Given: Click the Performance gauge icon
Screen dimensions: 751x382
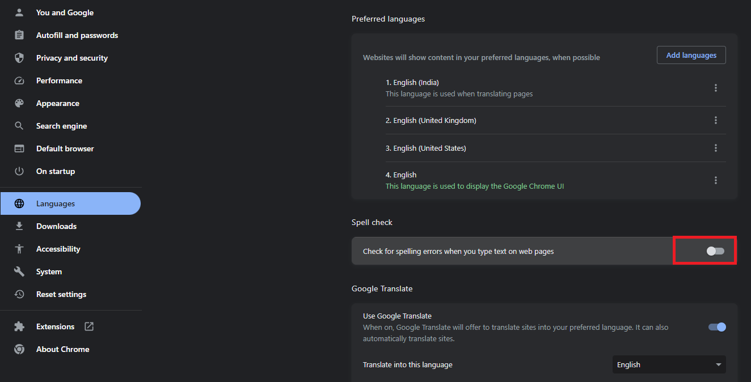Looking at the screenshot, I should coord(19,80).
